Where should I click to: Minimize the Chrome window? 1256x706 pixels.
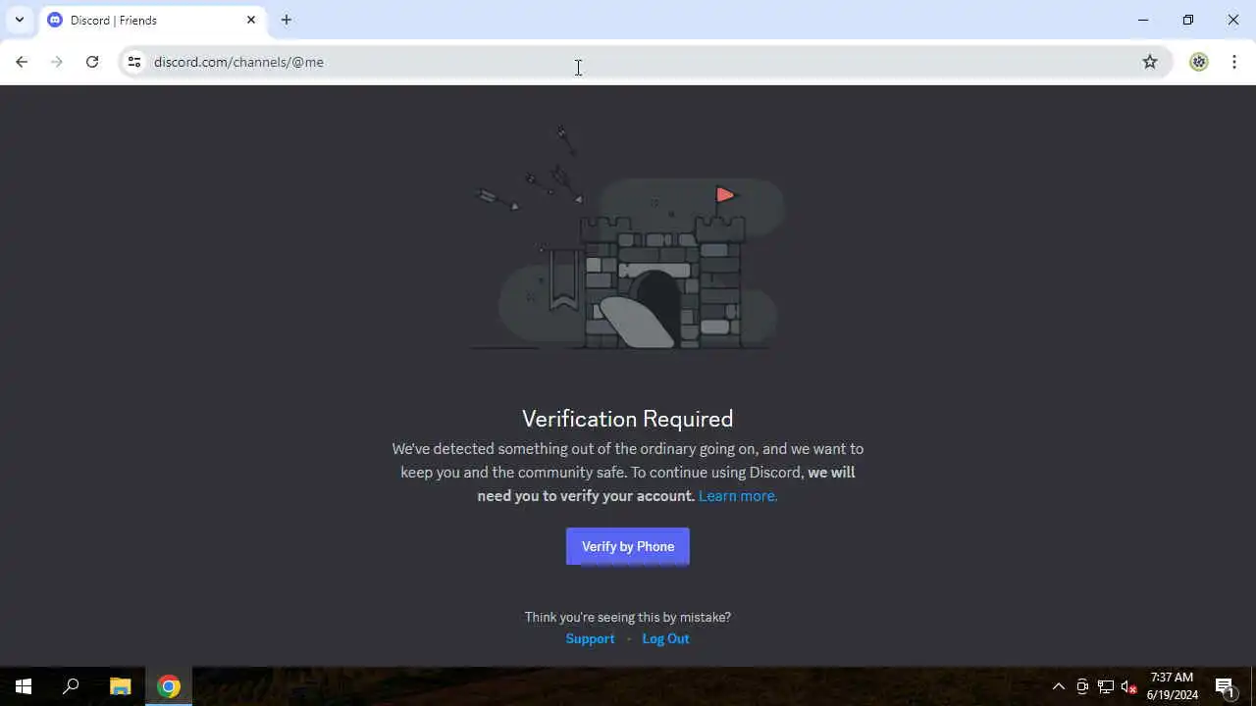(1143, 20)
